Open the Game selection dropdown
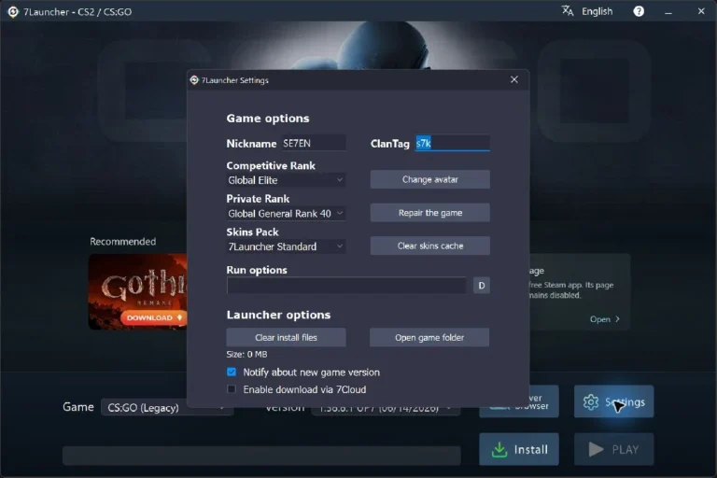Image resolution: width=717 pixels, height=478 pixels. point(167,408)
